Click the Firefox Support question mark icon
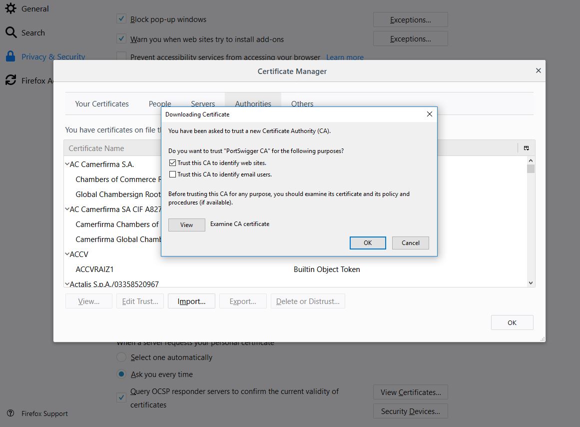Viewport: 580px width, 427px height. pyautogui.click(x=10, y=413)
